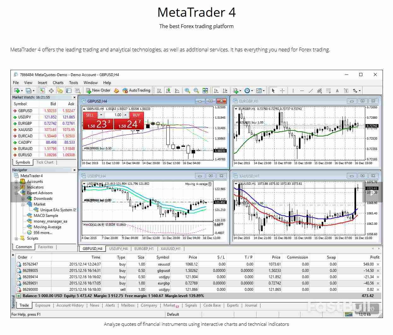Click the 1.00 volume input field
The height and width of the screenshot is (335, 393).
(x=113, y=115)
